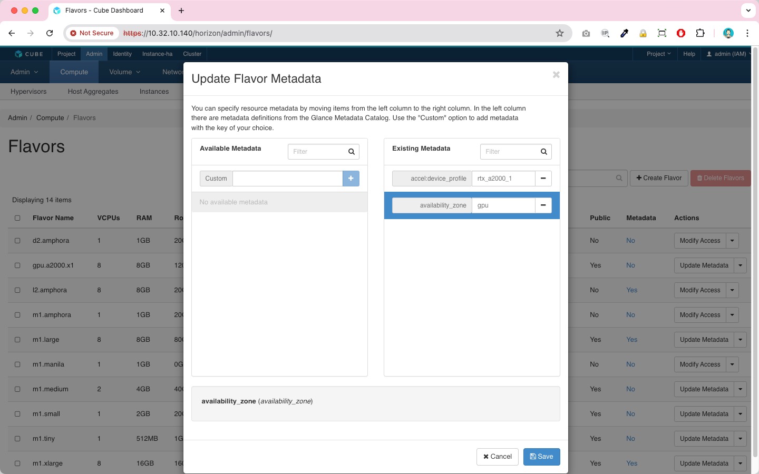Click search icon in Available Metadata filter
The image size is (759, 474).
[x=352, y=152]
